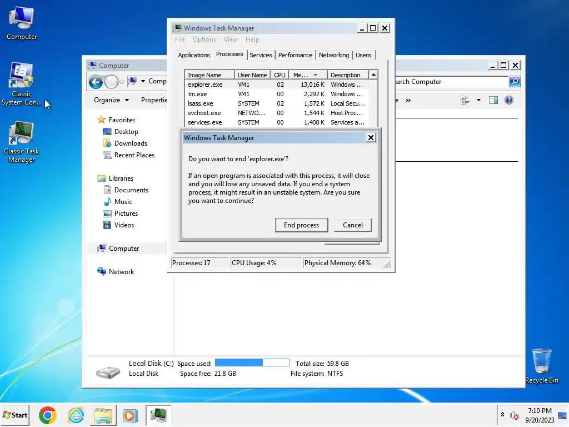Viewport: 569px width, 427px height.
Task: Click the Back button in Computer window
Action: (x=96, y=82)
